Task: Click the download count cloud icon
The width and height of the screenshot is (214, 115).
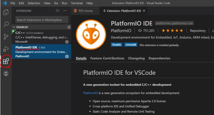Action: [x=140, y=31]
